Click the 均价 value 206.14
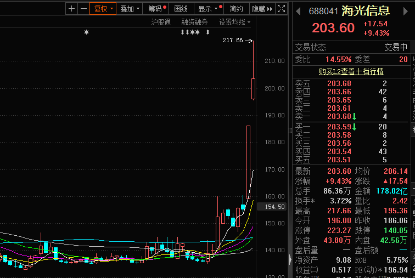Viewport: 415px width, 278px height. pyautogui.click(x=396, y=171)
